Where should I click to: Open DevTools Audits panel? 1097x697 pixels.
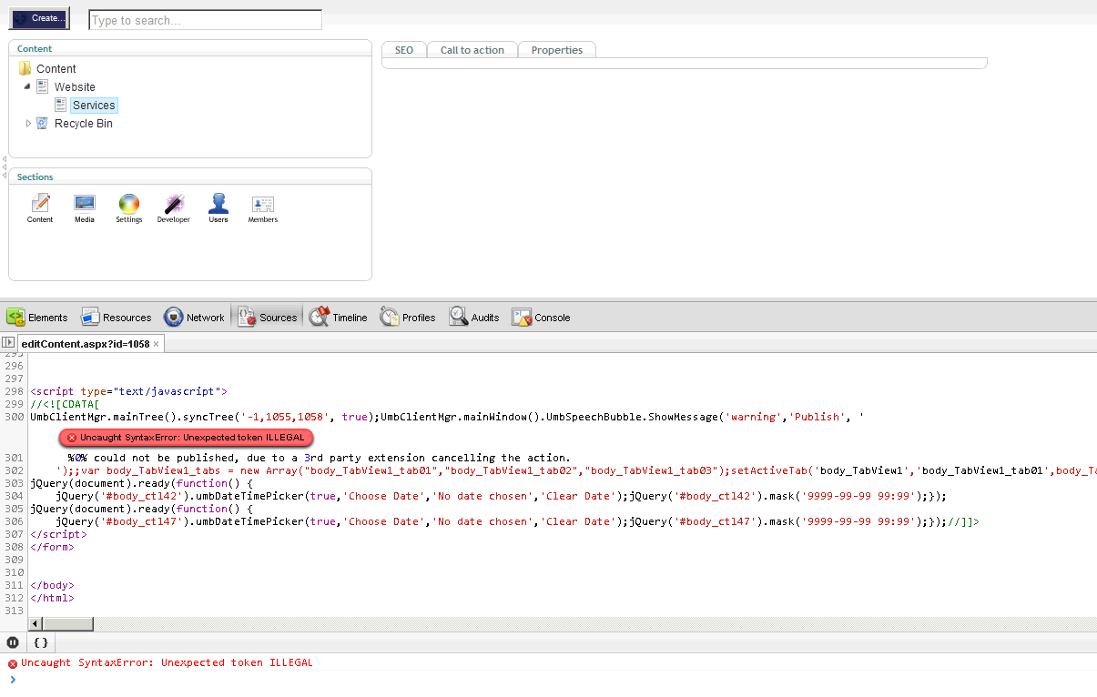tap(474, 318)
